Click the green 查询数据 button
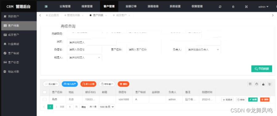Viewport: 277px width, 116px height. tap(262, 69)
